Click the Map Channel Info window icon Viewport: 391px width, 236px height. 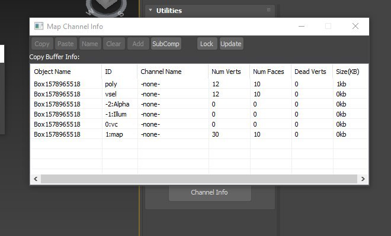tap(39, 26)
